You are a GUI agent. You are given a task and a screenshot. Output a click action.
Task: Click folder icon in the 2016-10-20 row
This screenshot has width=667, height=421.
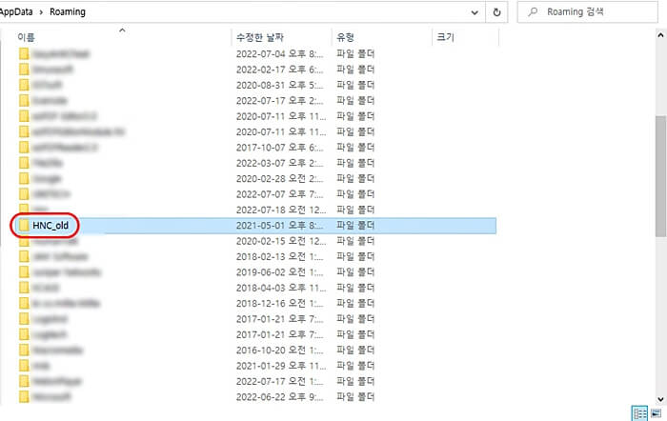pyautogui.click(x=24, y=350)
